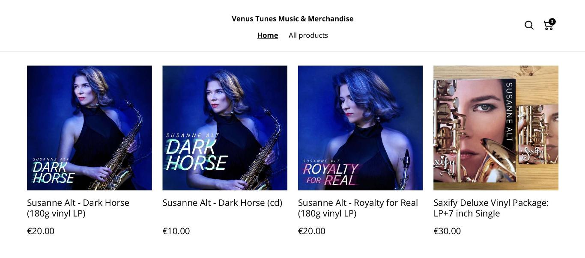Click the €30.00 price of Saxify package

(447, 231)
